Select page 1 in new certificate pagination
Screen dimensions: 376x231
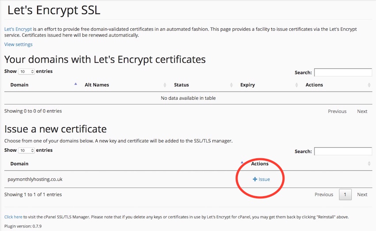pyautogui.click(x=345, y=194)
